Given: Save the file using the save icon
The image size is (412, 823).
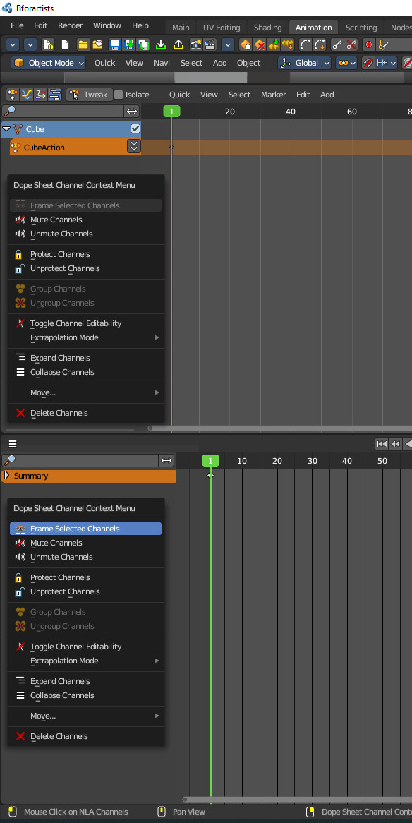Looking at the screenshot, I should [113, 44].
